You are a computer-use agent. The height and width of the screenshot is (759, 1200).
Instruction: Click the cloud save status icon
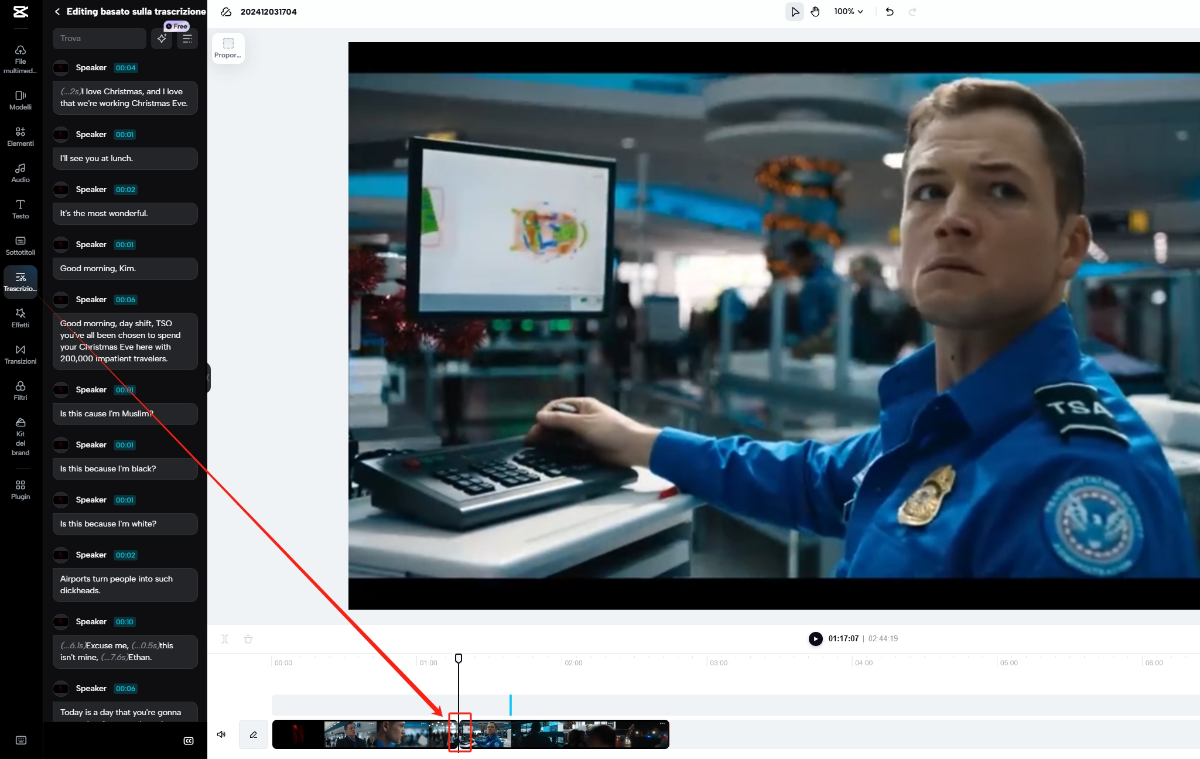[226, 12]
